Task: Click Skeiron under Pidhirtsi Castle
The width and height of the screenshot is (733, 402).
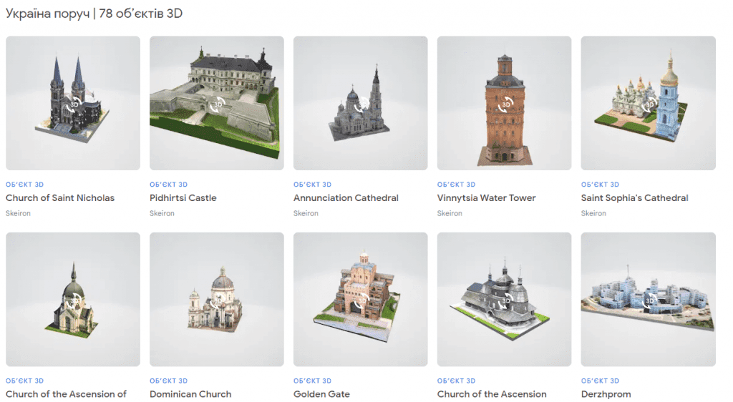Action: 162,213
